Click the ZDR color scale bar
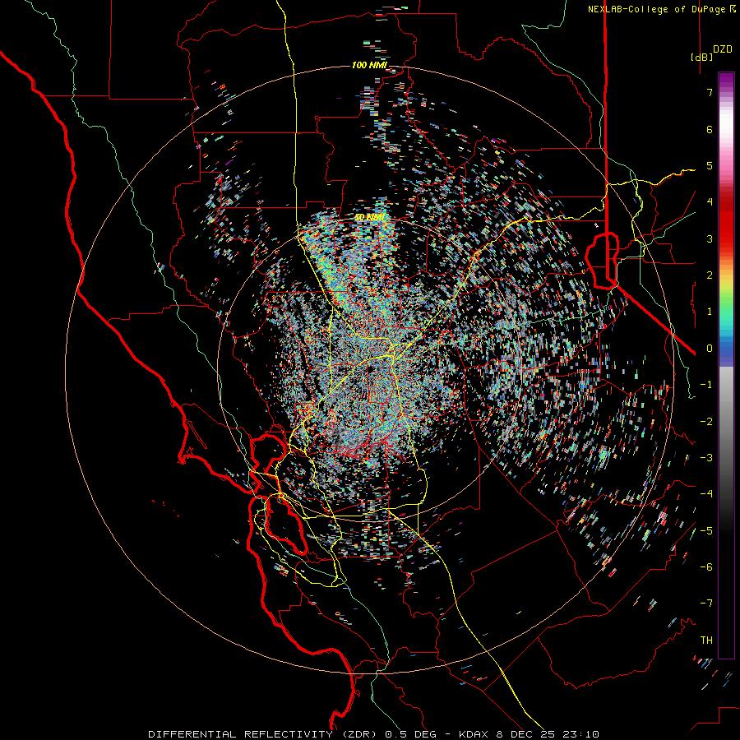The image size is (740, 740). [726, 365]
